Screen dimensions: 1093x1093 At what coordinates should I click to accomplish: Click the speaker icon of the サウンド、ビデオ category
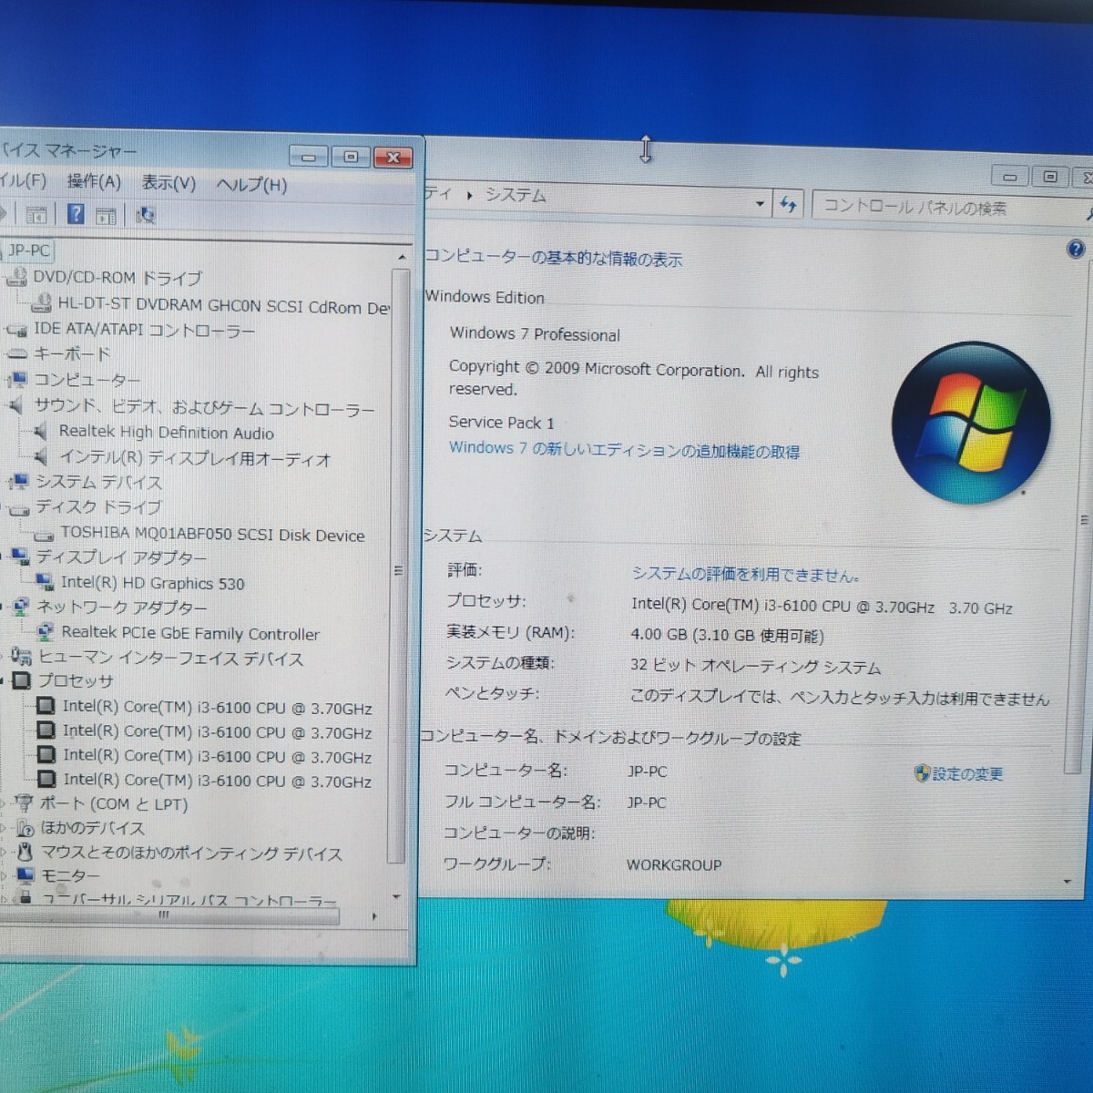pyautogui.click(x=15, y=406)
